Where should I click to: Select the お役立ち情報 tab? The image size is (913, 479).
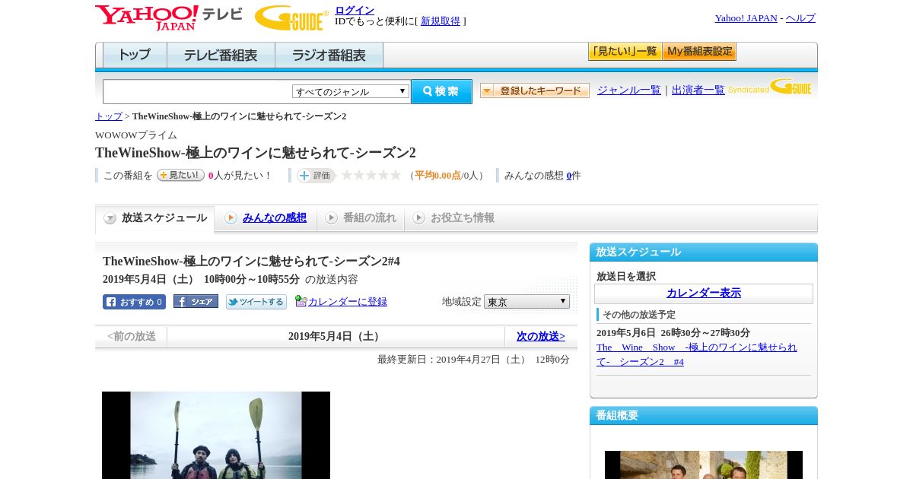[x=453, y=218]
